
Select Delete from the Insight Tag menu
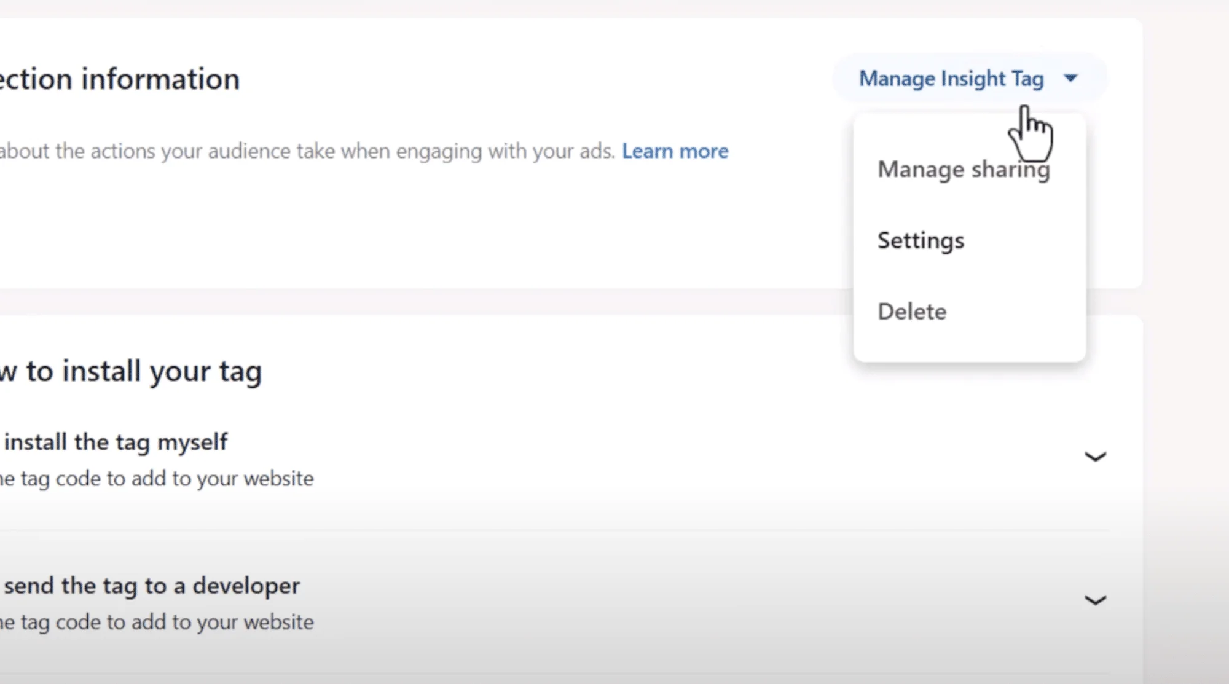pos(912,312)
